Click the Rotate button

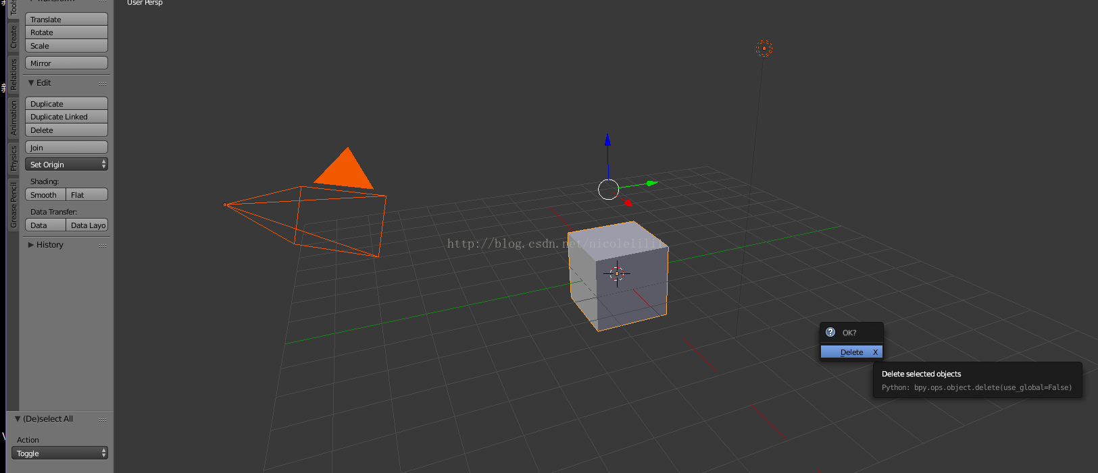[66, 32]
